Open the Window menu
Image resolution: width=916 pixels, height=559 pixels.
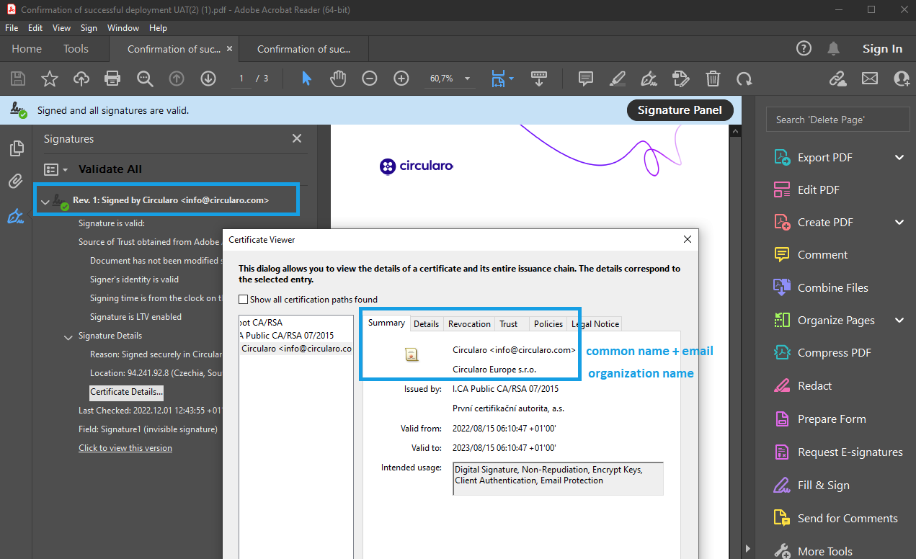click(x=123, y=28)
